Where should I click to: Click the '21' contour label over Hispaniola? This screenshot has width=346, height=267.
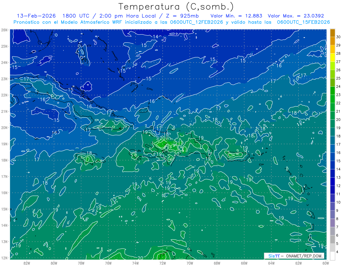coord(178,143)
